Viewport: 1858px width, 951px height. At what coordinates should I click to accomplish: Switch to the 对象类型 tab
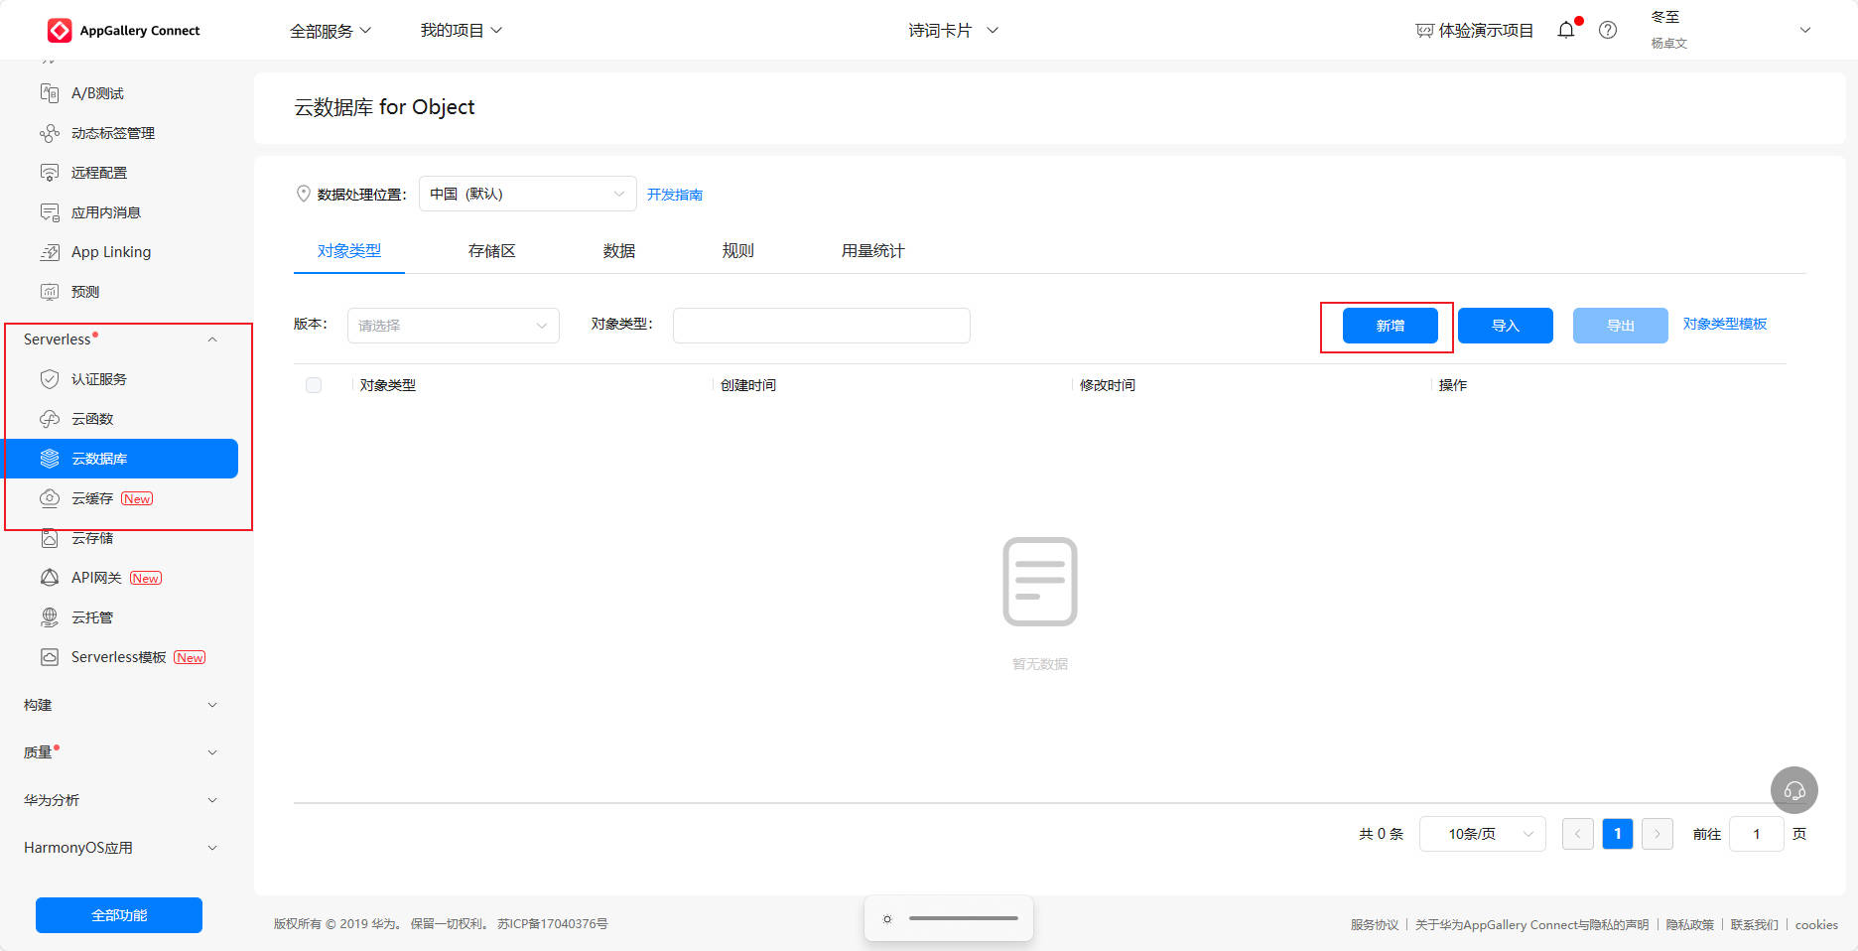click(349, 251)
